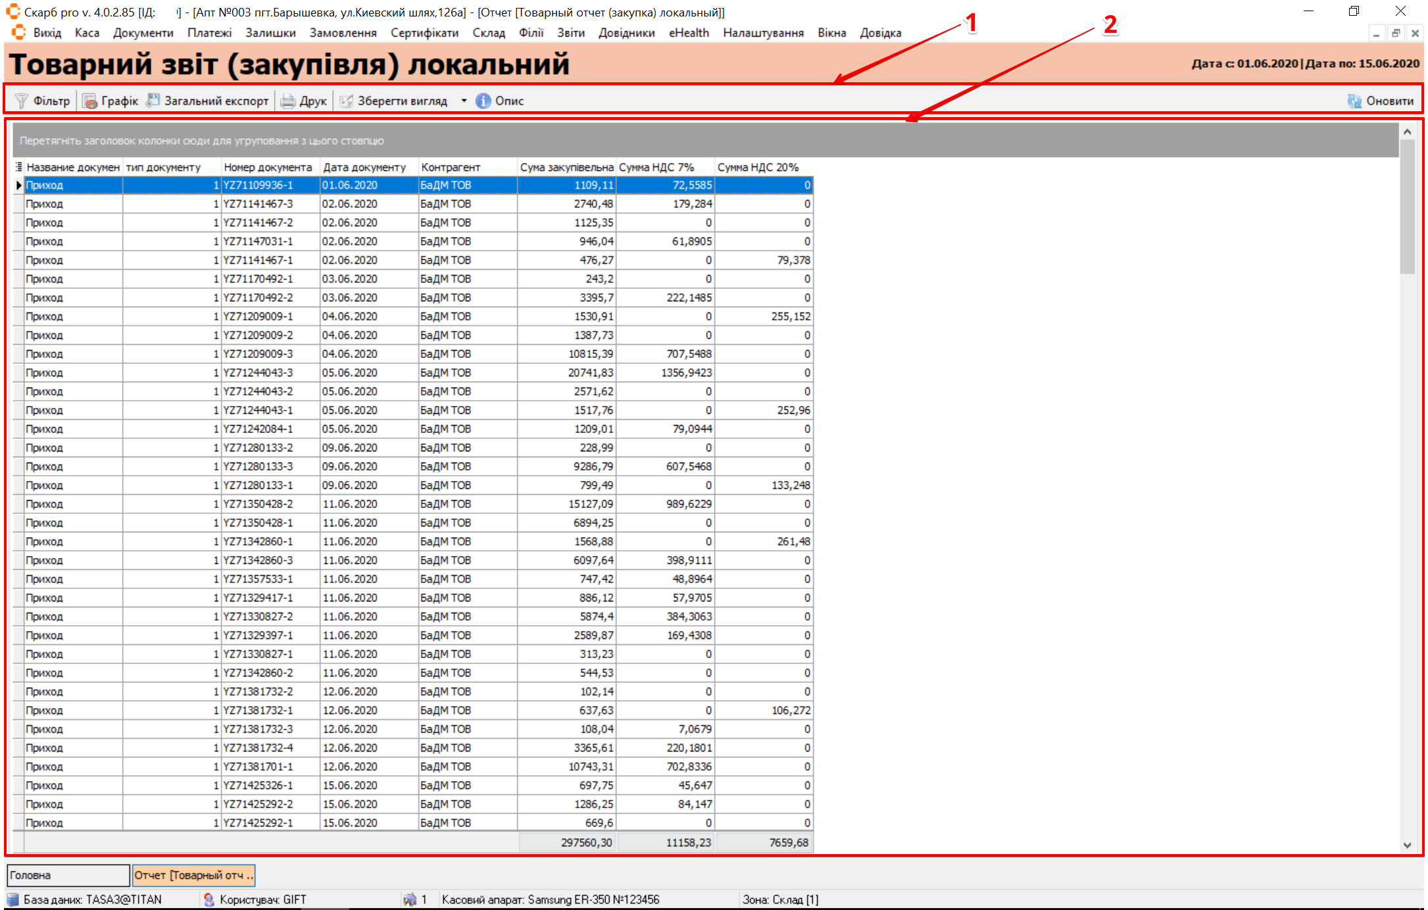1428x910 pixels.
Task: Expand dropdown arrow next to Зберегти вигляд
Action: coord(464,101)
